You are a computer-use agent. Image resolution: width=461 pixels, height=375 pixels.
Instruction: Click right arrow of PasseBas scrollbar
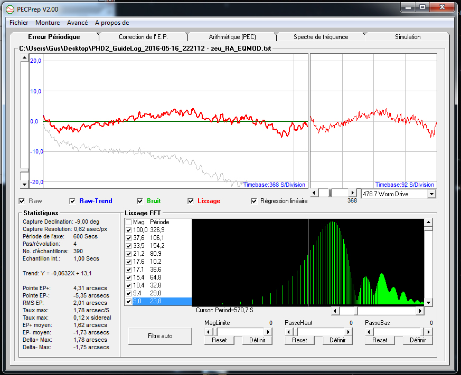click(429, 332)
